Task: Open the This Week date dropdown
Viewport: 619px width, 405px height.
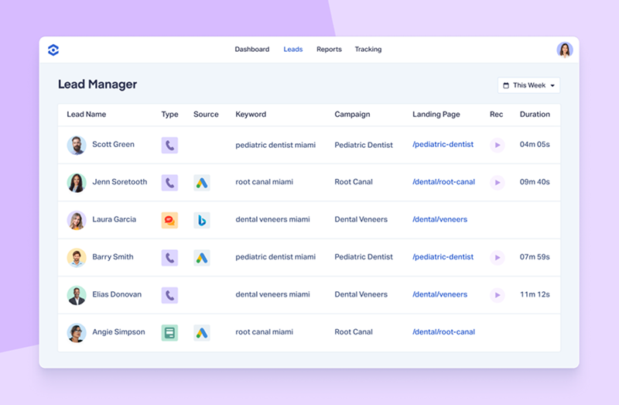Action: 528,85
